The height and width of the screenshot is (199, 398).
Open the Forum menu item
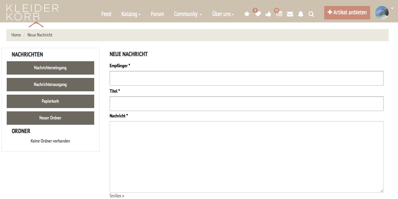tap(157, 14)
